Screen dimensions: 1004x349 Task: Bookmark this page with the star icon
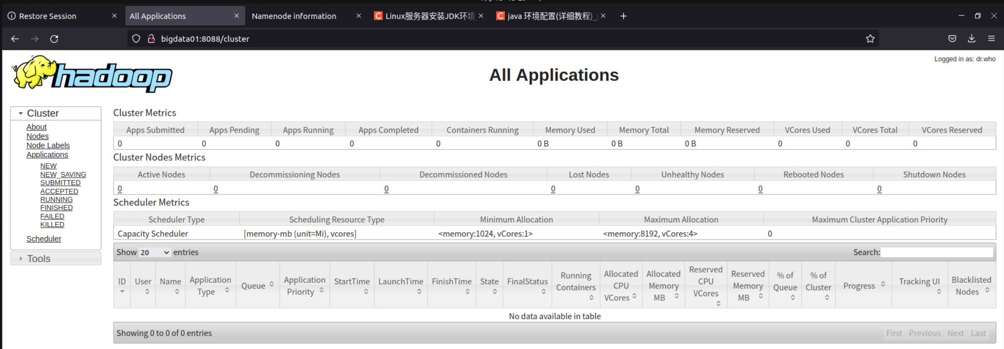coord(870,39)
